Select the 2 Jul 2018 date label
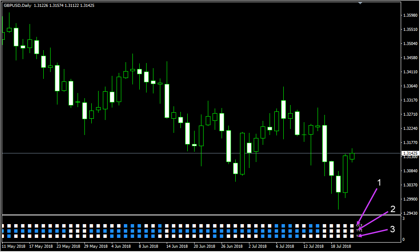The height and width of the screenshot is (252, 420). (x=258, y=246)
